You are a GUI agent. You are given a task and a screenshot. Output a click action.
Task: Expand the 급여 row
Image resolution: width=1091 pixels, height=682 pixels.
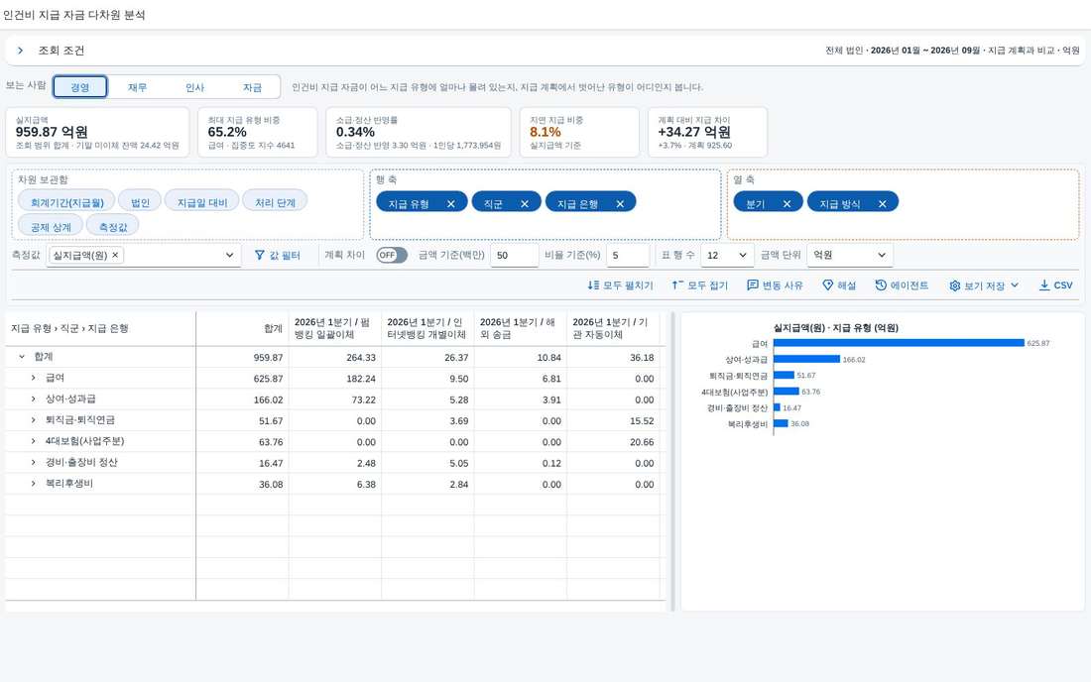(x=33, y=378)
